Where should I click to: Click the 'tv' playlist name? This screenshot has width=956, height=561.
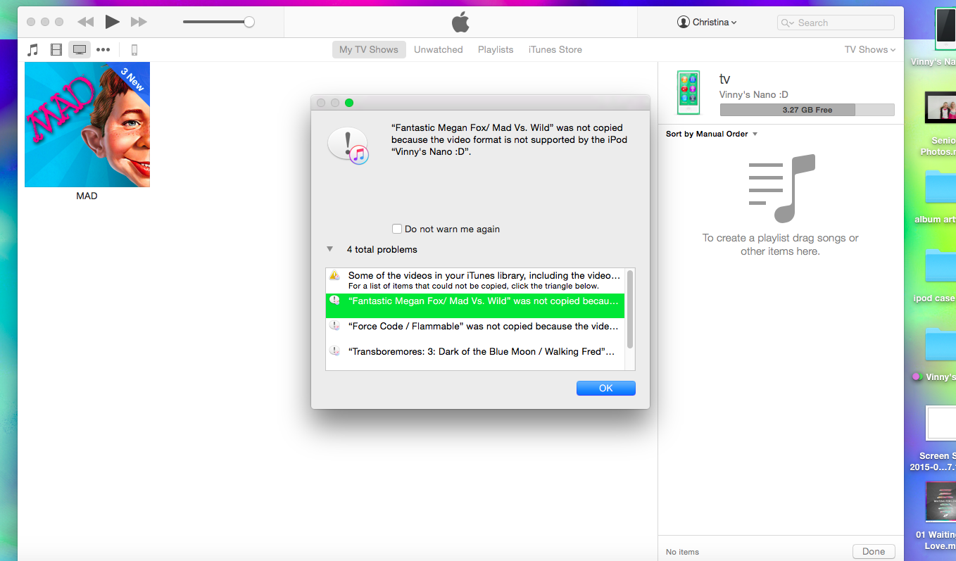[725, 79]
